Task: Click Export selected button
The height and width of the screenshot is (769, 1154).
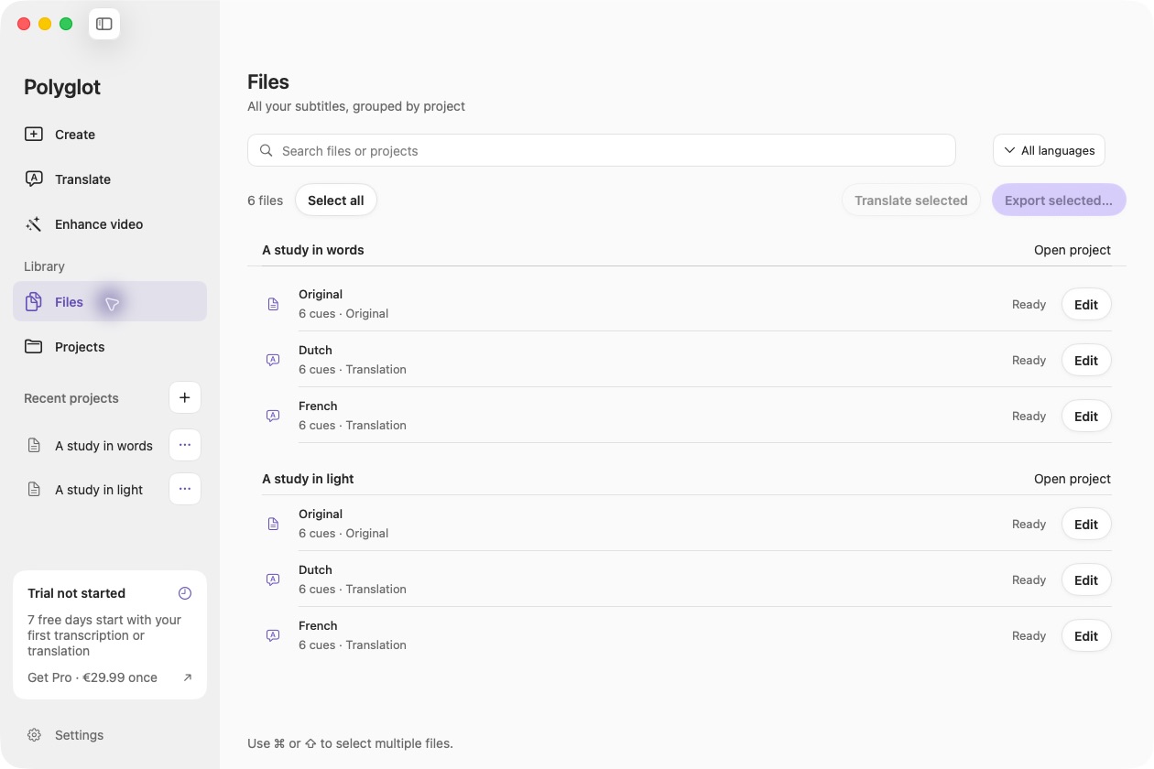Action: point(1059,200)
